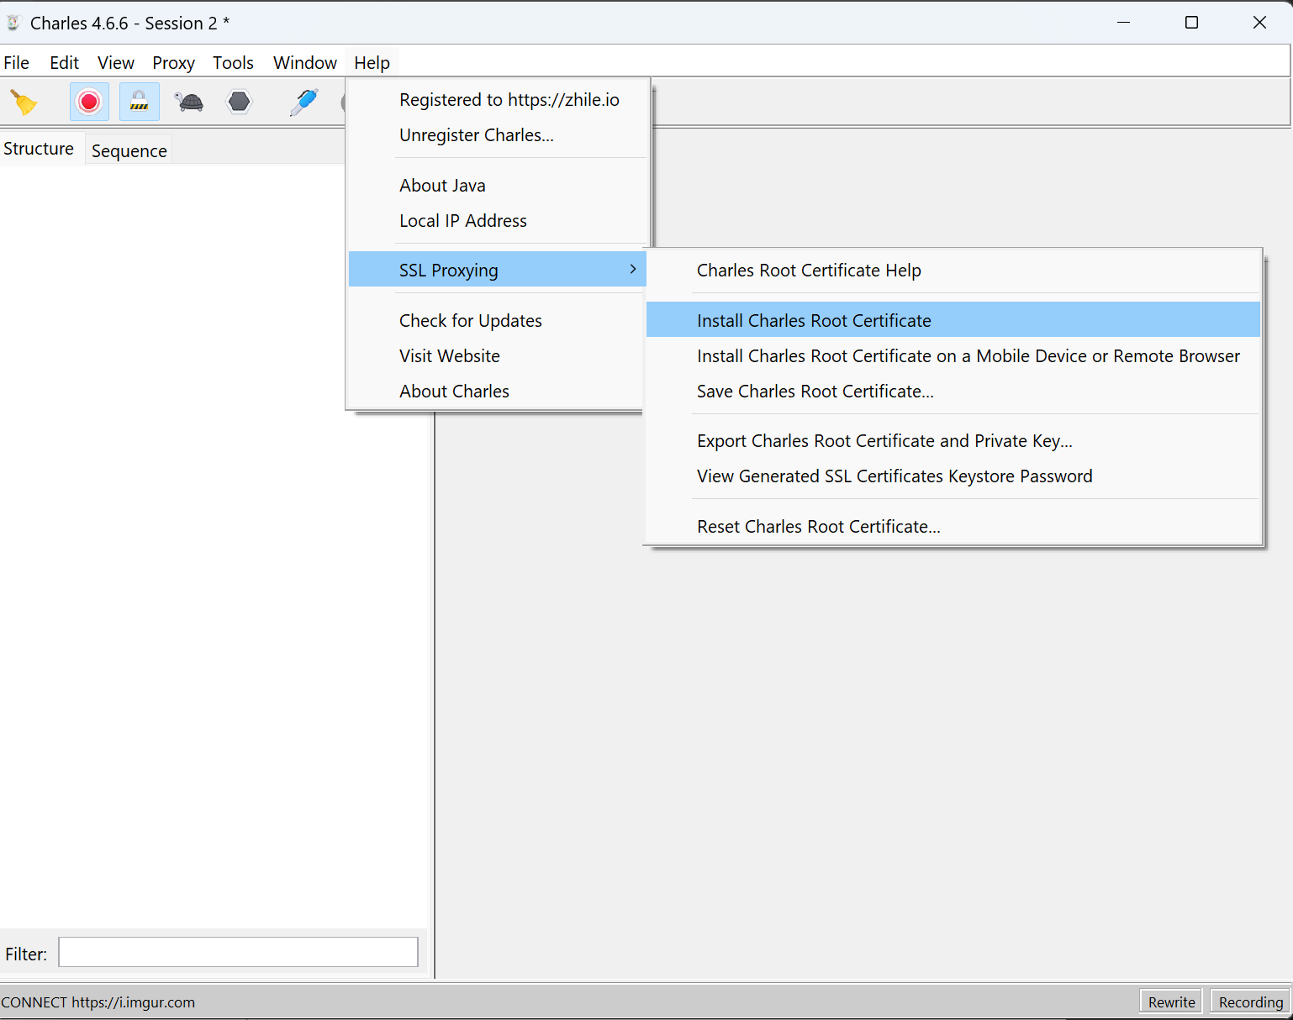1293x1020 pixels.
Task: Click the Filter text field
Action: pyautogui.click(x=238, y=952)
